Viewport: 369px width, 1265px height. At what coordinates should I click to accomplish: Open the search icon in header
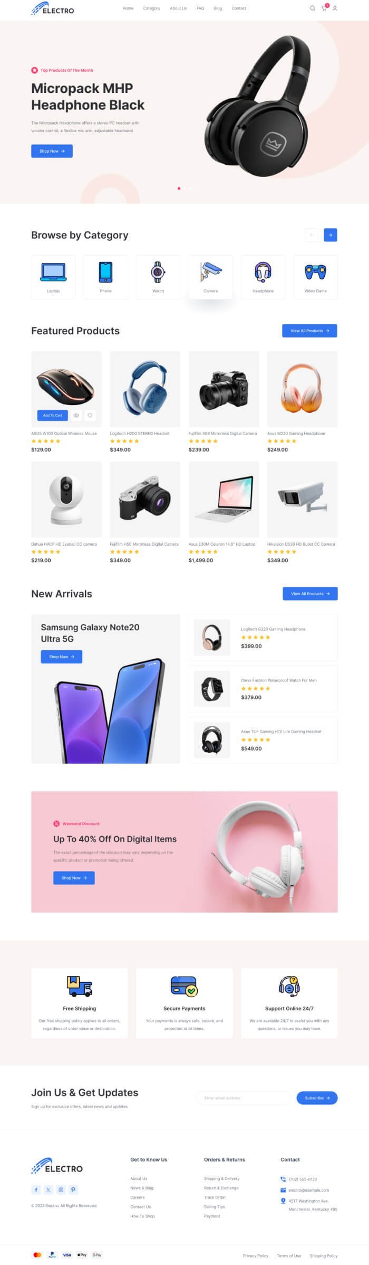tap(312, 8)
